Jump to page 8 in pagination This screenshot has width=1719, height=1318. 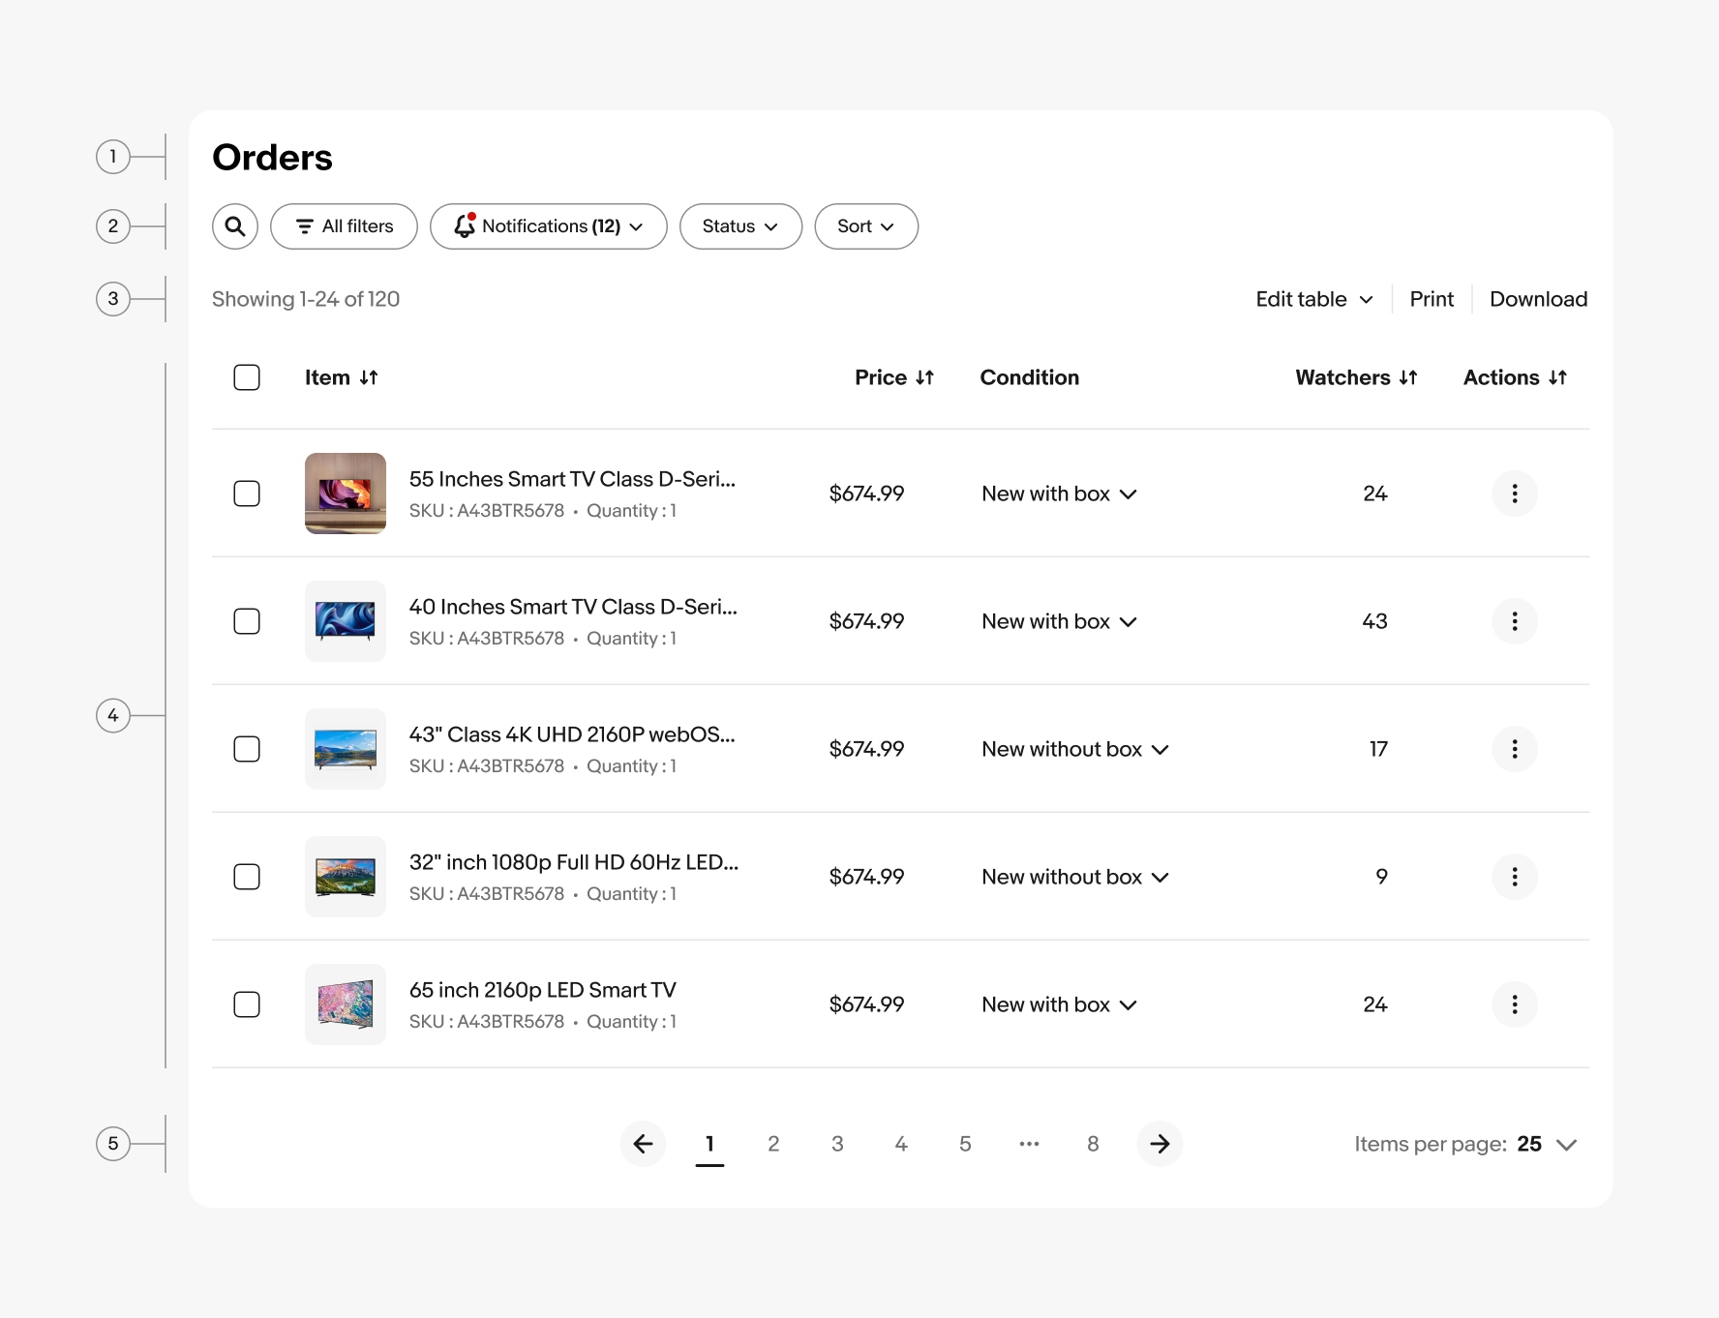pyautogui.click(x=1093, y=1144)
